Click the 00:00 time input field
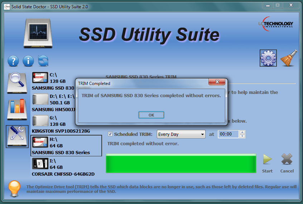Viewport: 303px width, 204px height. pyautogui.click(x=229, y=134)
